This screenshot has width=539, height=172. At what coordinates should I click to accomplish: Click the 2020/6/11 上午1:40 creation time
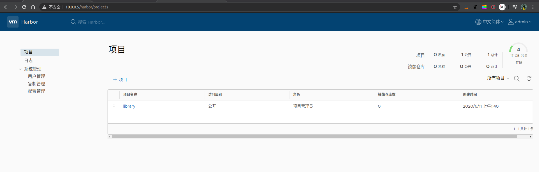(x=481, y=106)
